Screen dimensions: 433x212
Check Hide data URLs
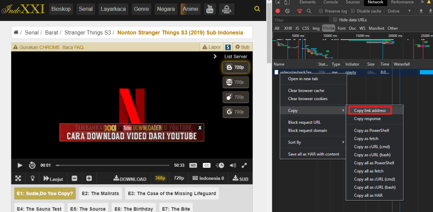335,19
